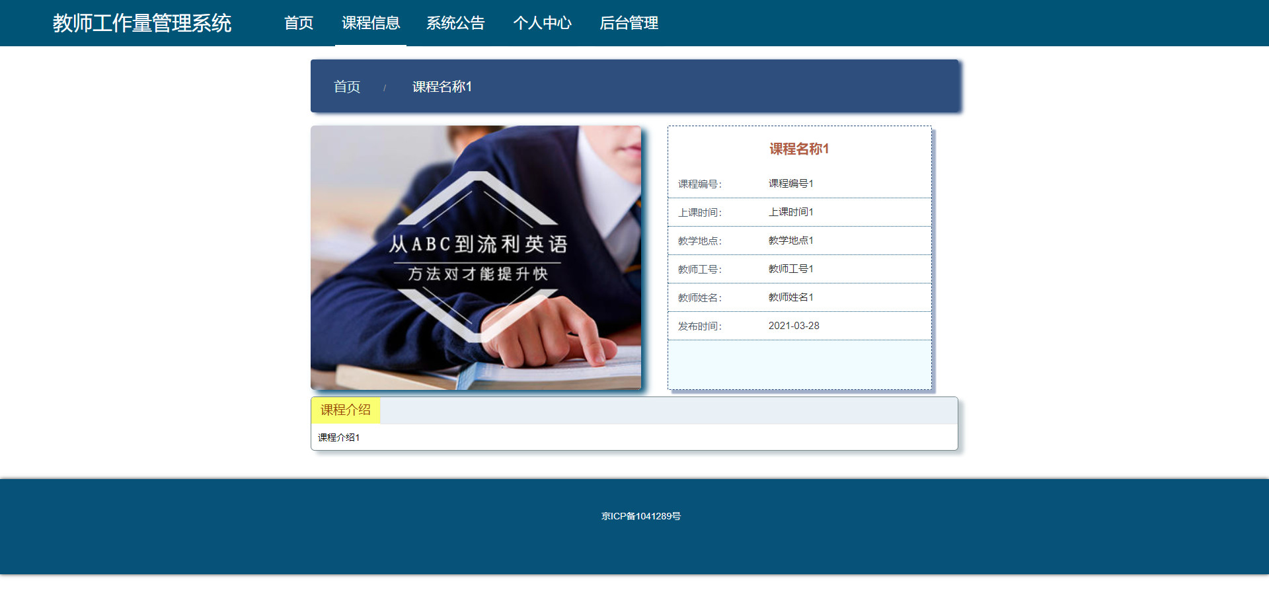
Task: Click the value 教学地点1
Action: pos(791,241)
